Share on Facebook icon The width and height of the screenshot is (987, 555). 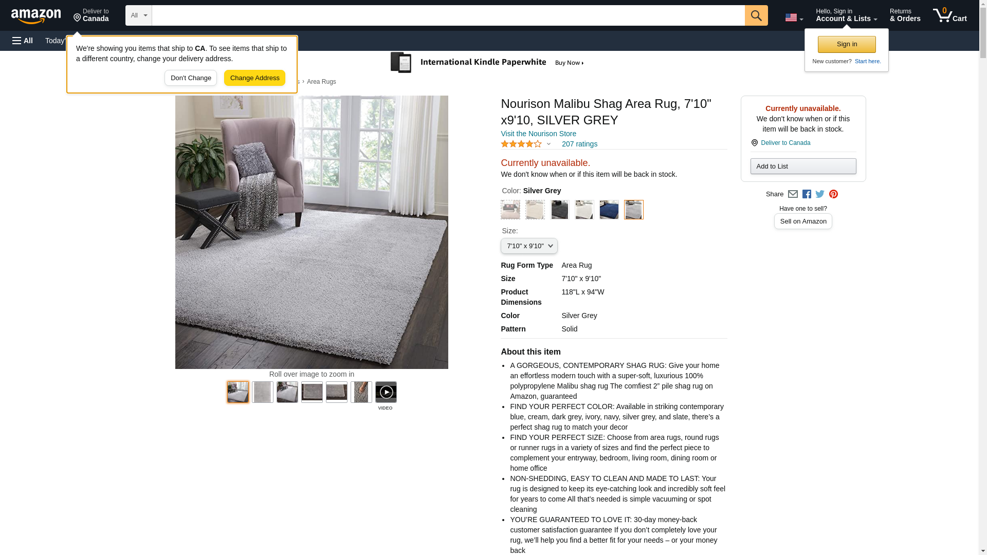tap(807, 194)
